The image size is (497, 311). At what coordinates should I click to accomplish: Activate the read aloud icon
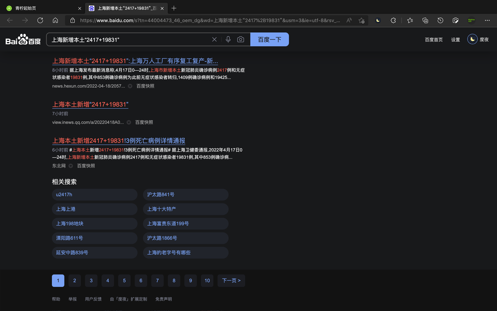click(x=349, y=20)
